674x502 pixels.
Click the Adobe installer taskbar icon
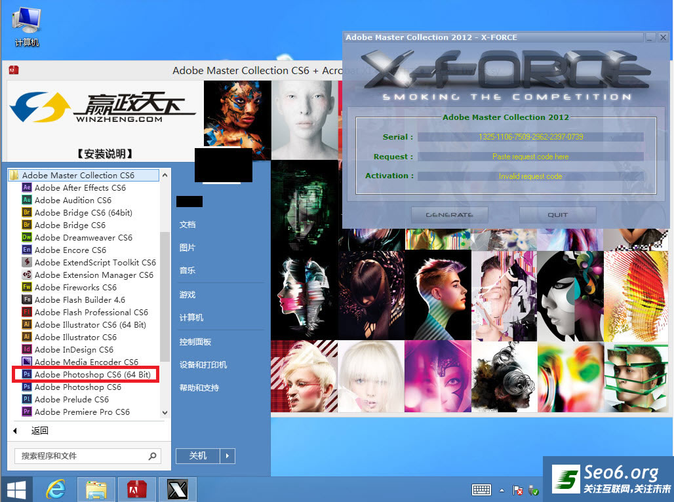136,490
